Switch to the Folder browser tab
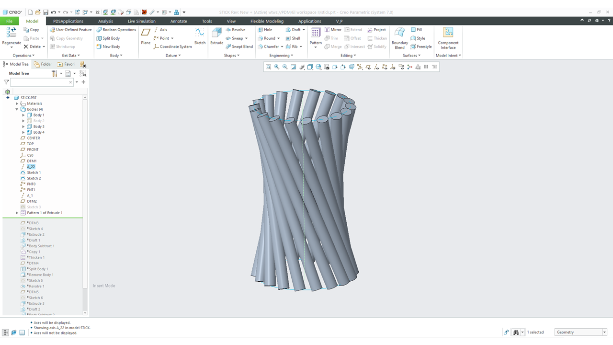 pyautogui.click(x=43, y=64)
